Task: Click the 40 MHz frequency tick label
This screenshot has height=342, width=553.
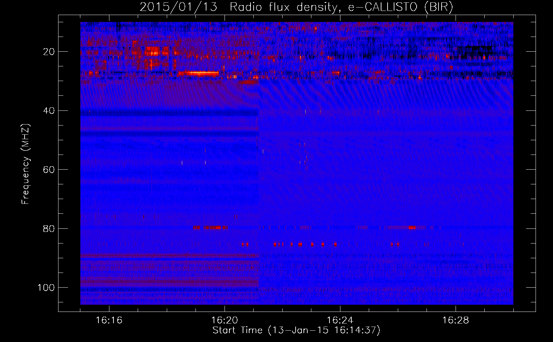Action: click(49, 110)
